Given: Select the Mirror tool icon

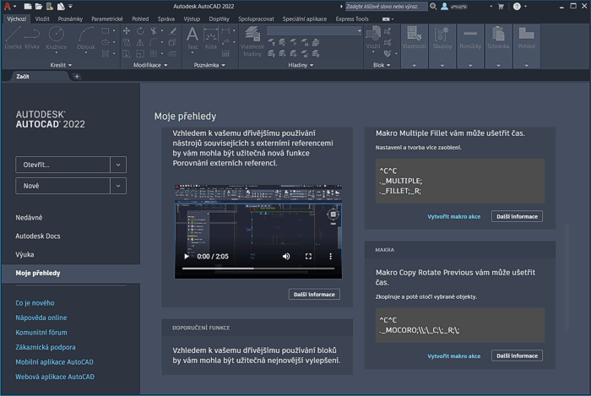Looking at the screenshot, I should 140,42.
